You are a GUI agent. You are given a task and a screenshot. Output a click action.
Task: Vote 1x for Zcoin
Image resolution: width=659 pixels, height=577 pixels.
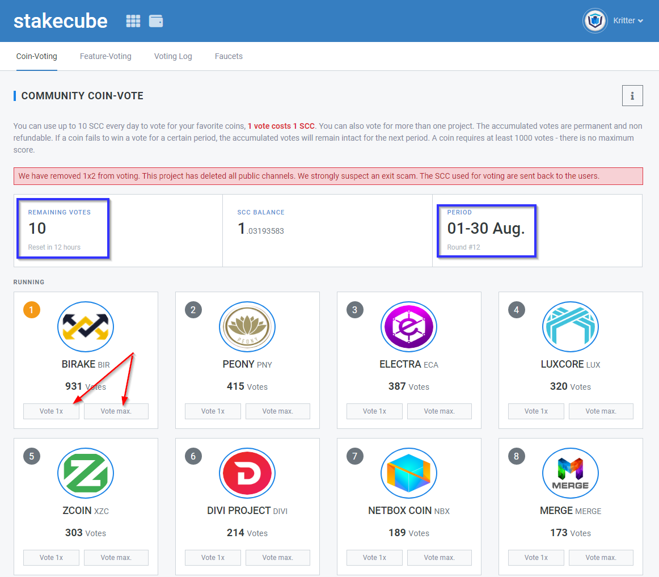point(51,558)
